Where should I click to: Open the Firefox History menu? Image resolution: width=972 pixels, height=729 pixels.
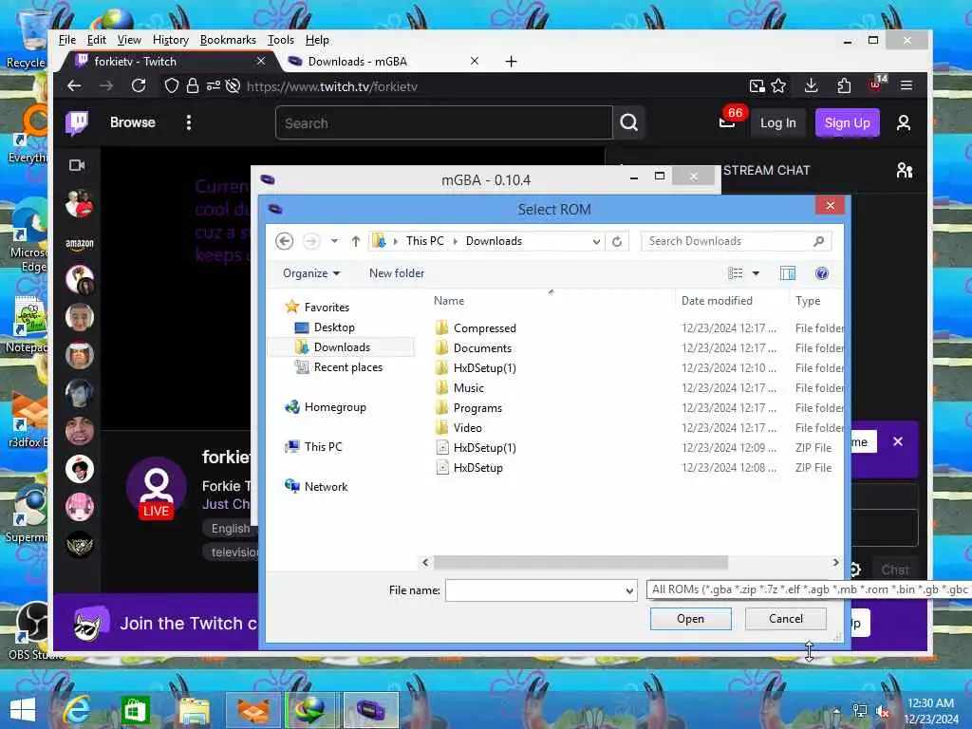click(171, 40)
